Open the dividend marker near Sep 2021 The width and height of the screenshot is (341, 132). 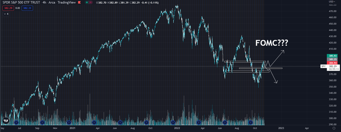pyautogui.click(x=146, y=122)
